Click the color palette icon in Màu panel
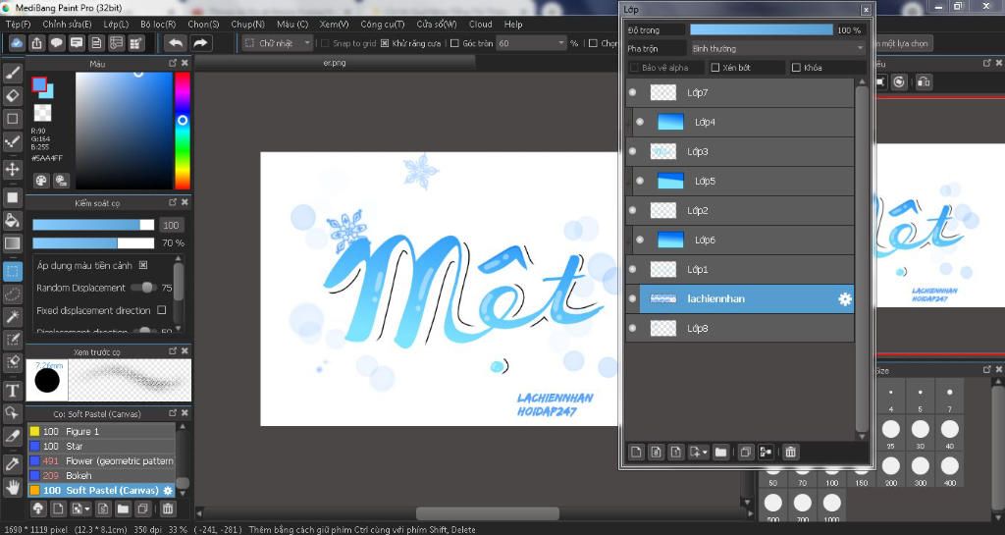 (41, 180)
